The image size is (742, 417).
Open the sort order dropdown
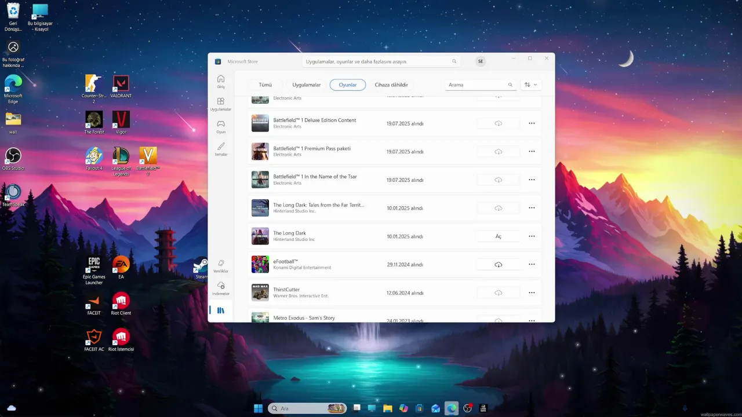click(x=531, y=85)
